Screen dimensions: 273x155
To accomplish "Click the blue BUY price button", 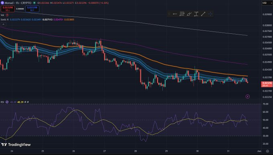I will coord(32,9).
